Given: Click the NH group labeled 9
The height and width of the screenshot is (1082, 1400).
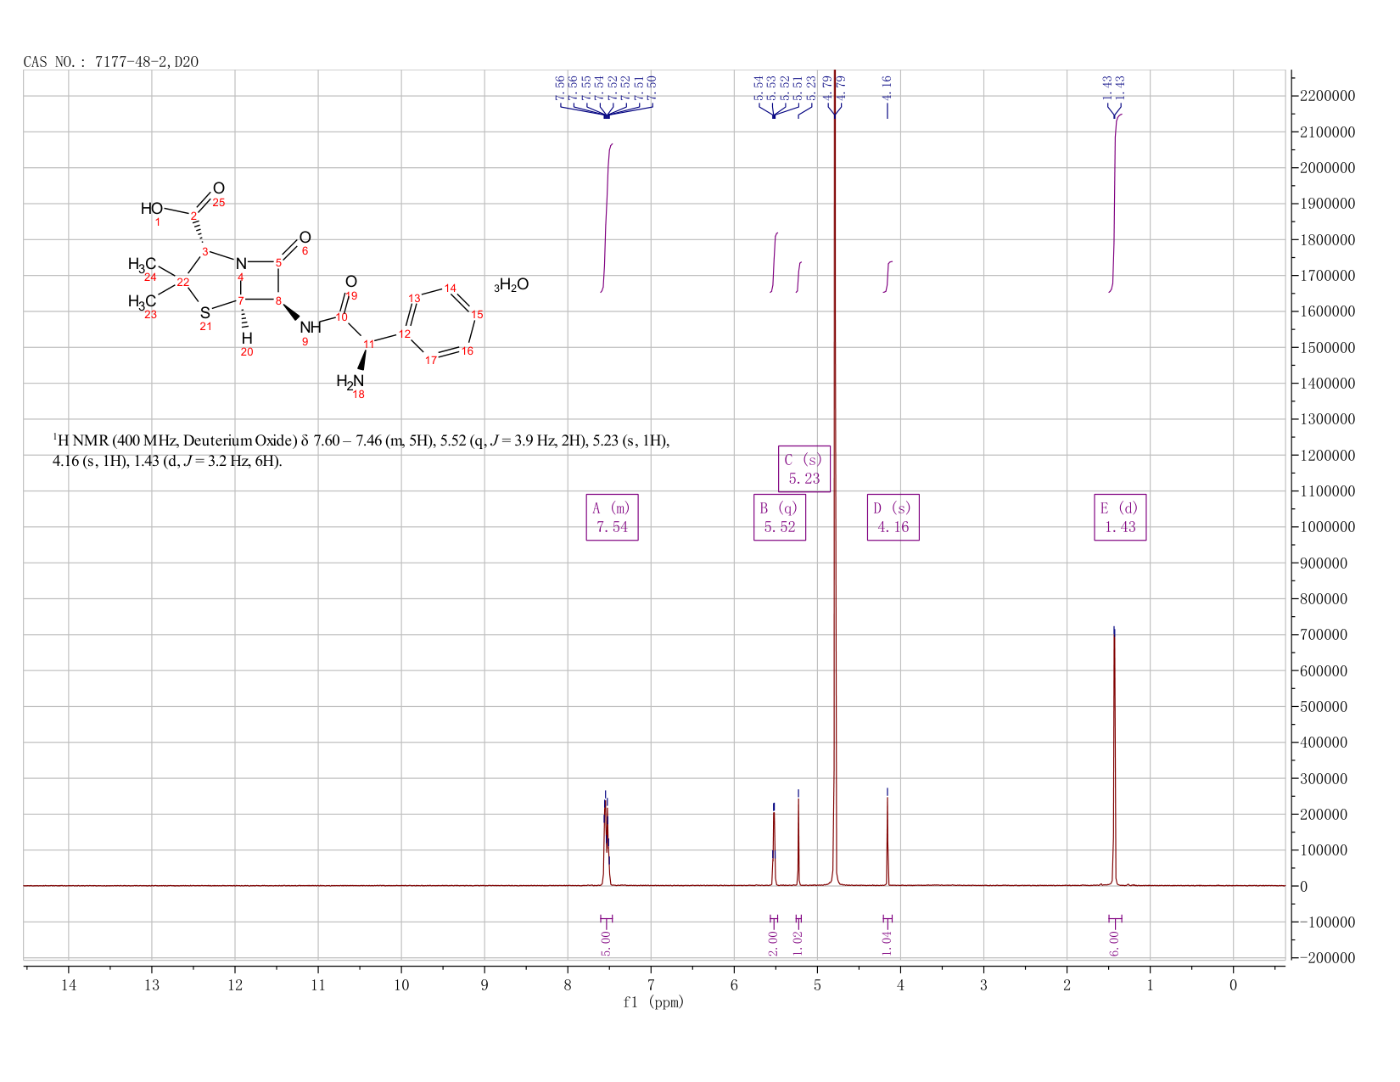Looking at the screenshot, I should pyautogui.click(x=311, y=327).
